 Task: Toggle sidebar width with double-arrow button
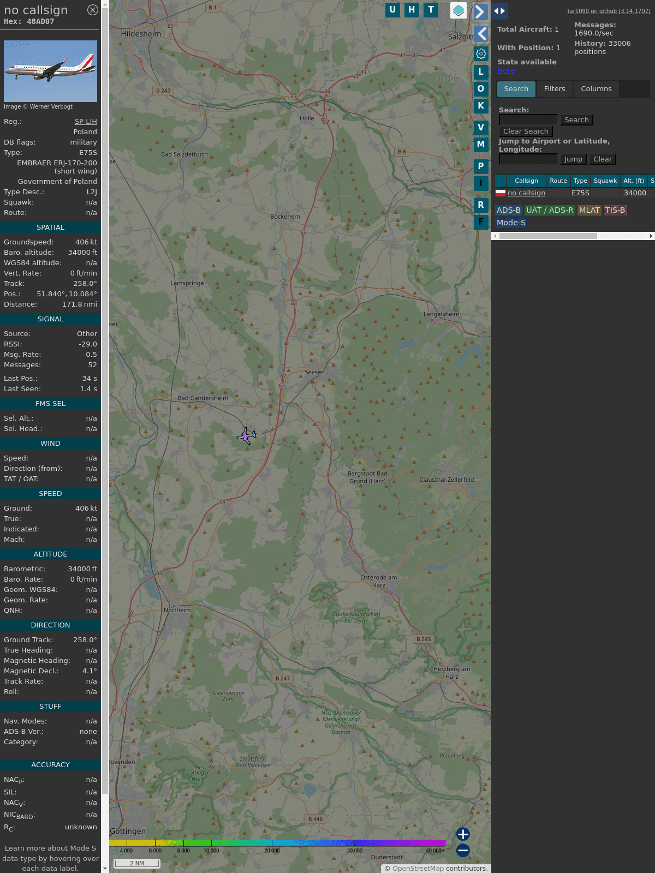pyautogui.click(x=499, y=11)
